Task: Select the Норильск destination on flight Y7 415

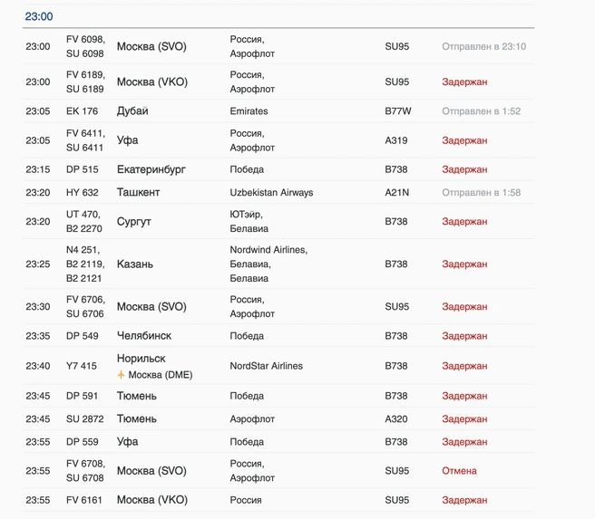Action: pos(141,359)
